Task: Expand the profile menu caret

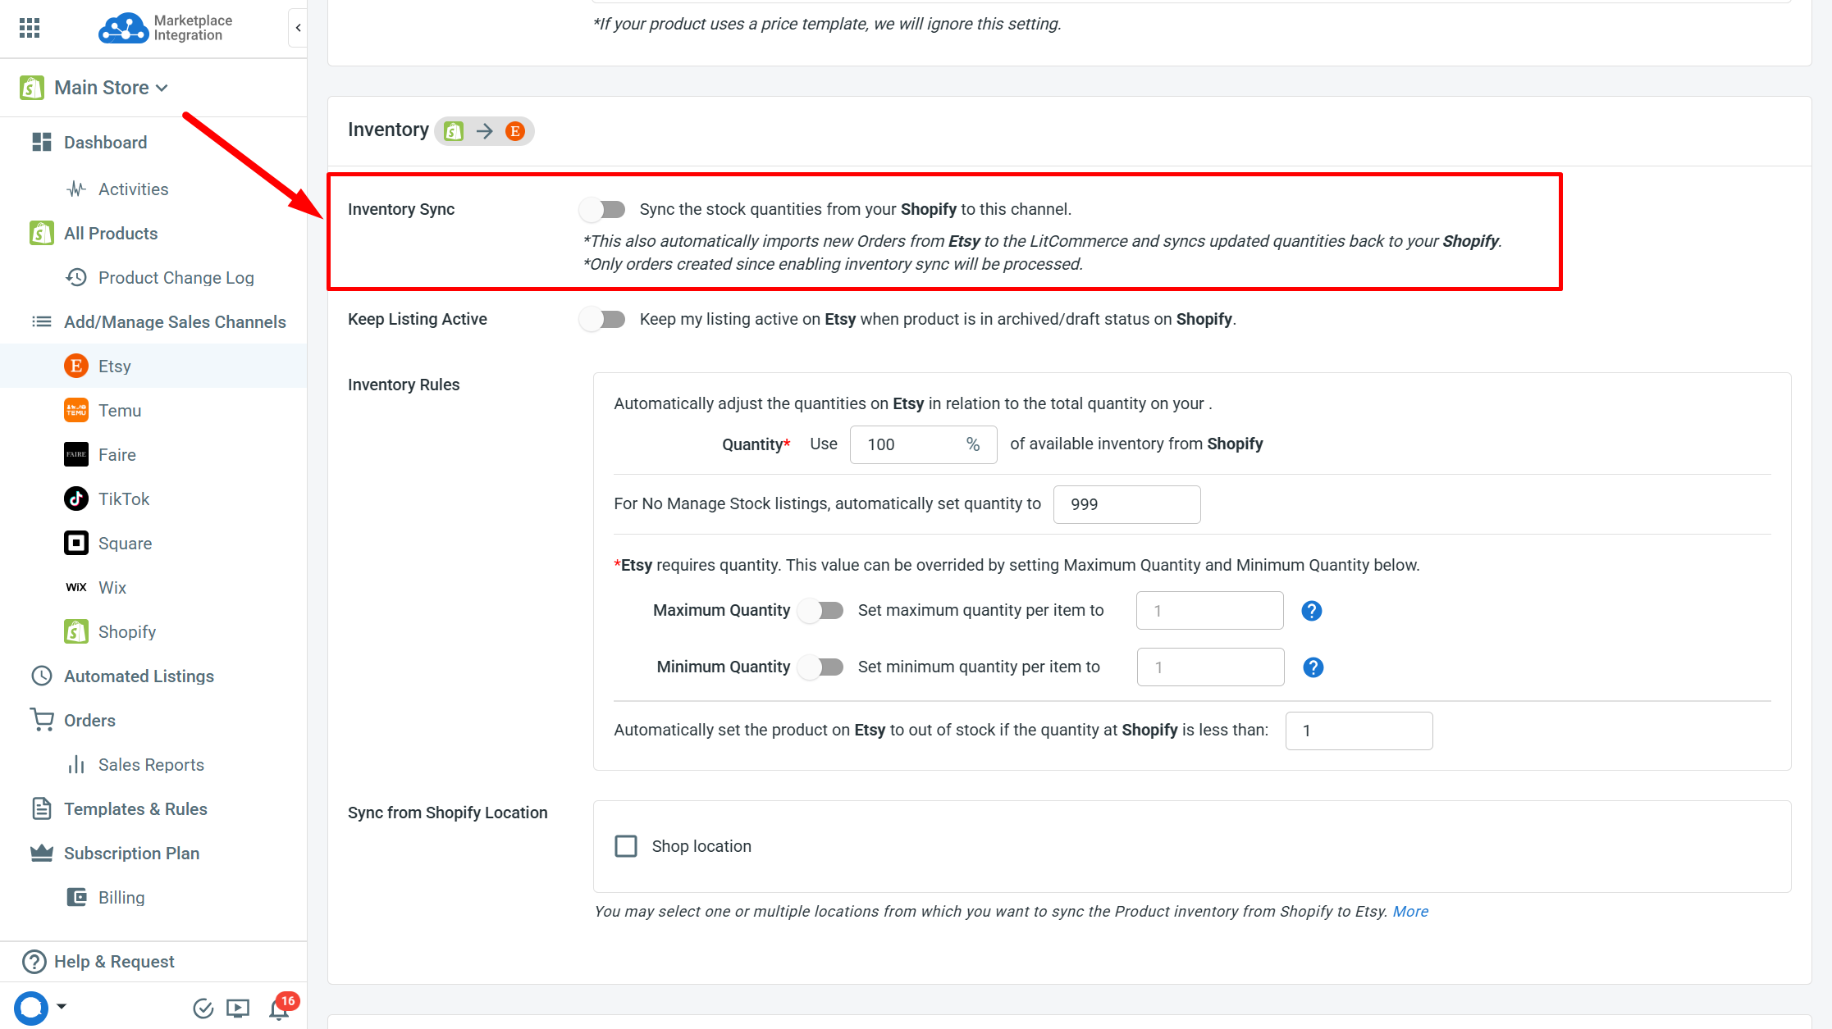Action: pos(62,1007)
